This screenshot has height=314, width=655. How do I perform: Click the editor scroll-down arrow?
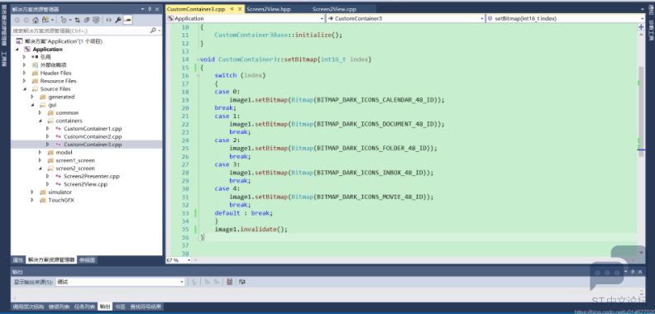pyautogui.click(x=641, y=252)
